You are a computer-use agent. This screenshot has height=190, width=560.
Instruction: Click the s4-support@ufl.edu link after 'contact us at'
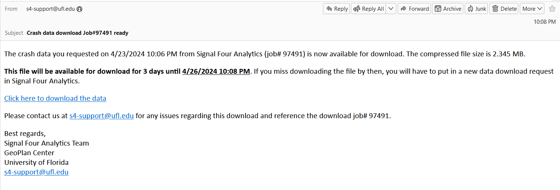102,116
